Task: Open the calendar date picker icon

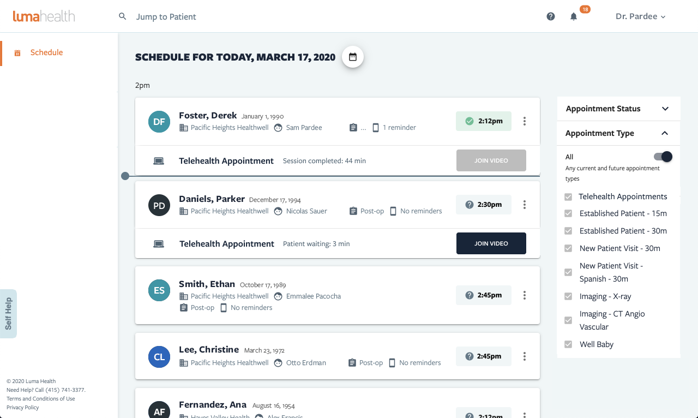Action: point(353,57)
